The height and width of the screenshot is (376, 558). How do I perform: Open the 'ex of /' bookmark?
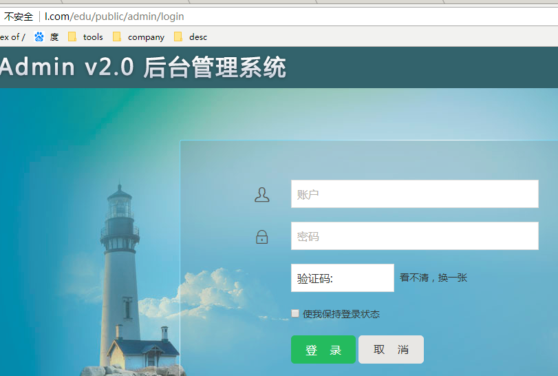12,37
